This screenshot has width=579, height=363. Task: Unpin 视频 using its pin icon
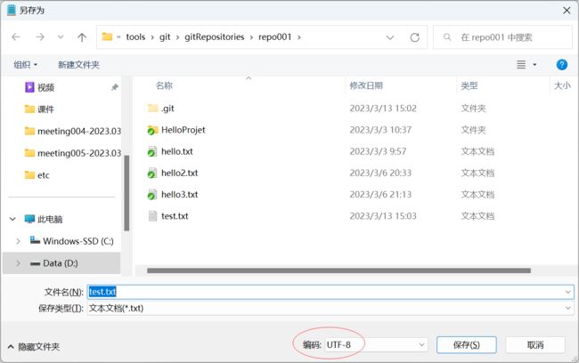[x=115, y=87]
